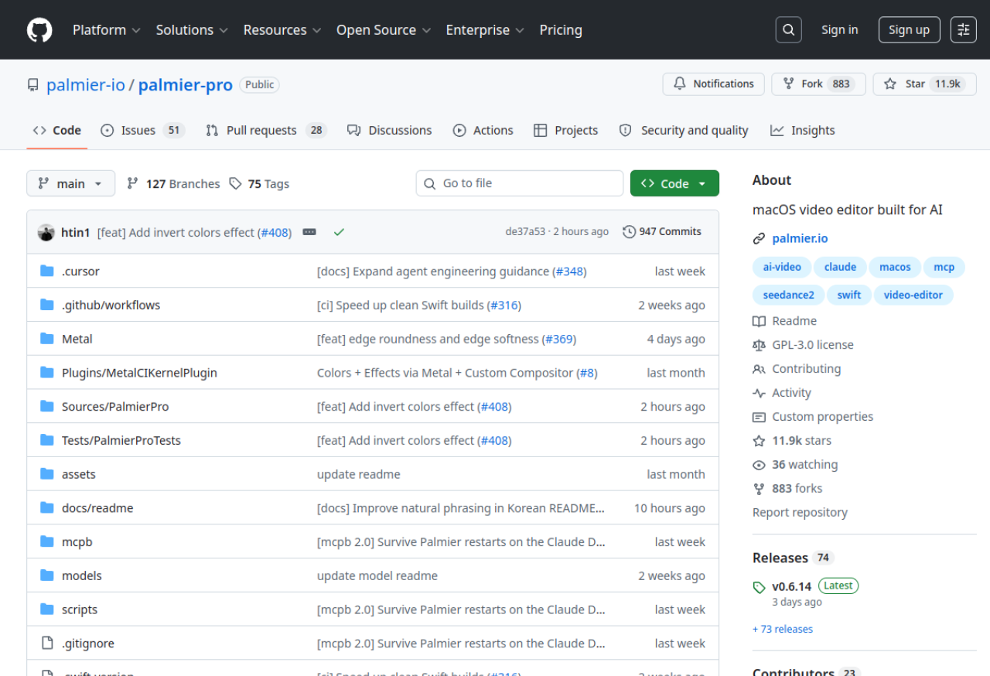Click the swift topic tag
The height and width of the screenshot is (676, 990).
[849, 295]
